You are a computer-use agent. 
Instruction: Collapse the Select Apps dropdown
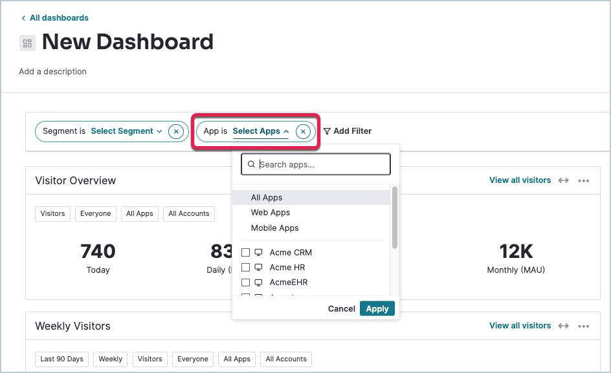[x=260, y=131]
